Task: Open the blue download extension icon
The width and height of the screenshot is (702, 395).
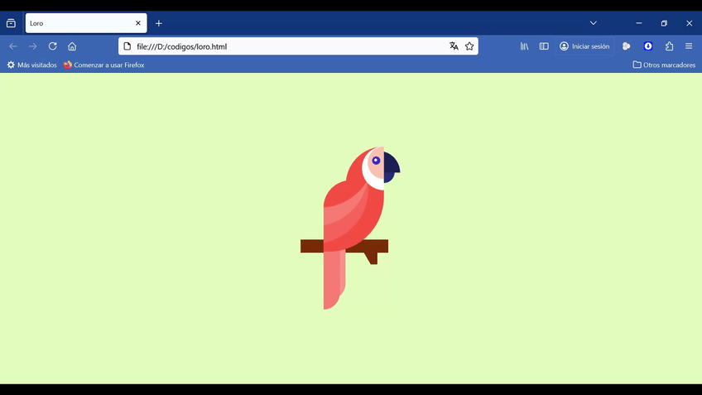Action: coord(648,46)
